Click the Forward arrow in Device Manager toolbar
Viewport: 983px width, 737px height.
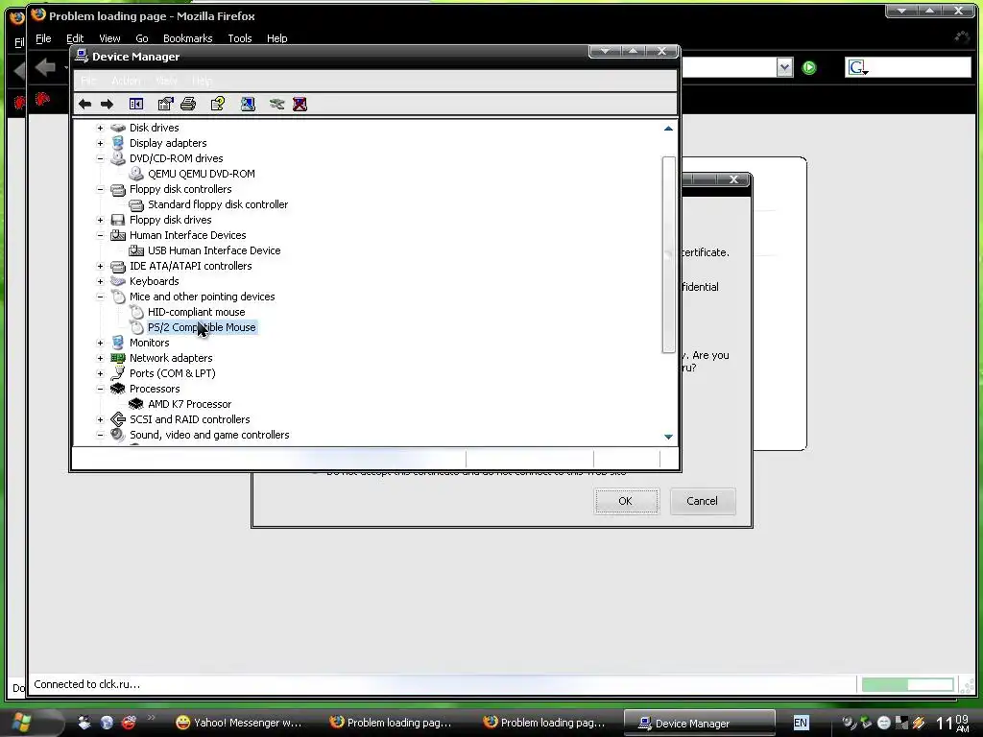coord(108,104)
